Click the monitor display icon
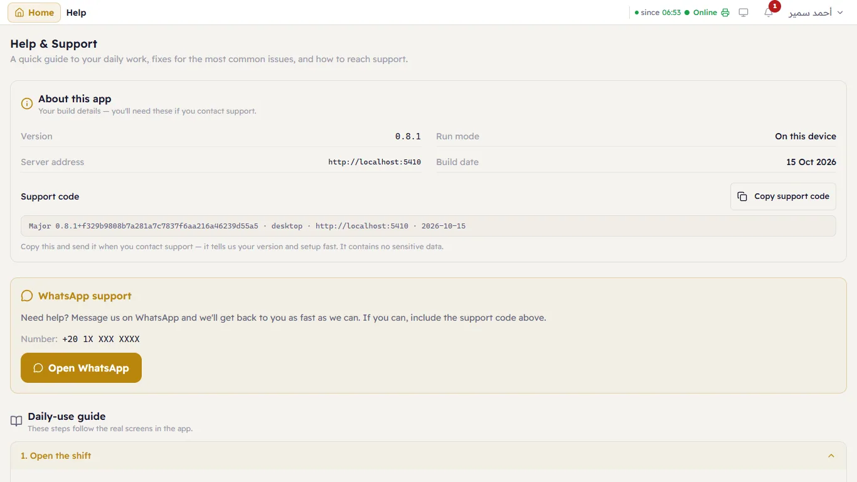This screenshot has width=857, height=482. coord(743,13)
